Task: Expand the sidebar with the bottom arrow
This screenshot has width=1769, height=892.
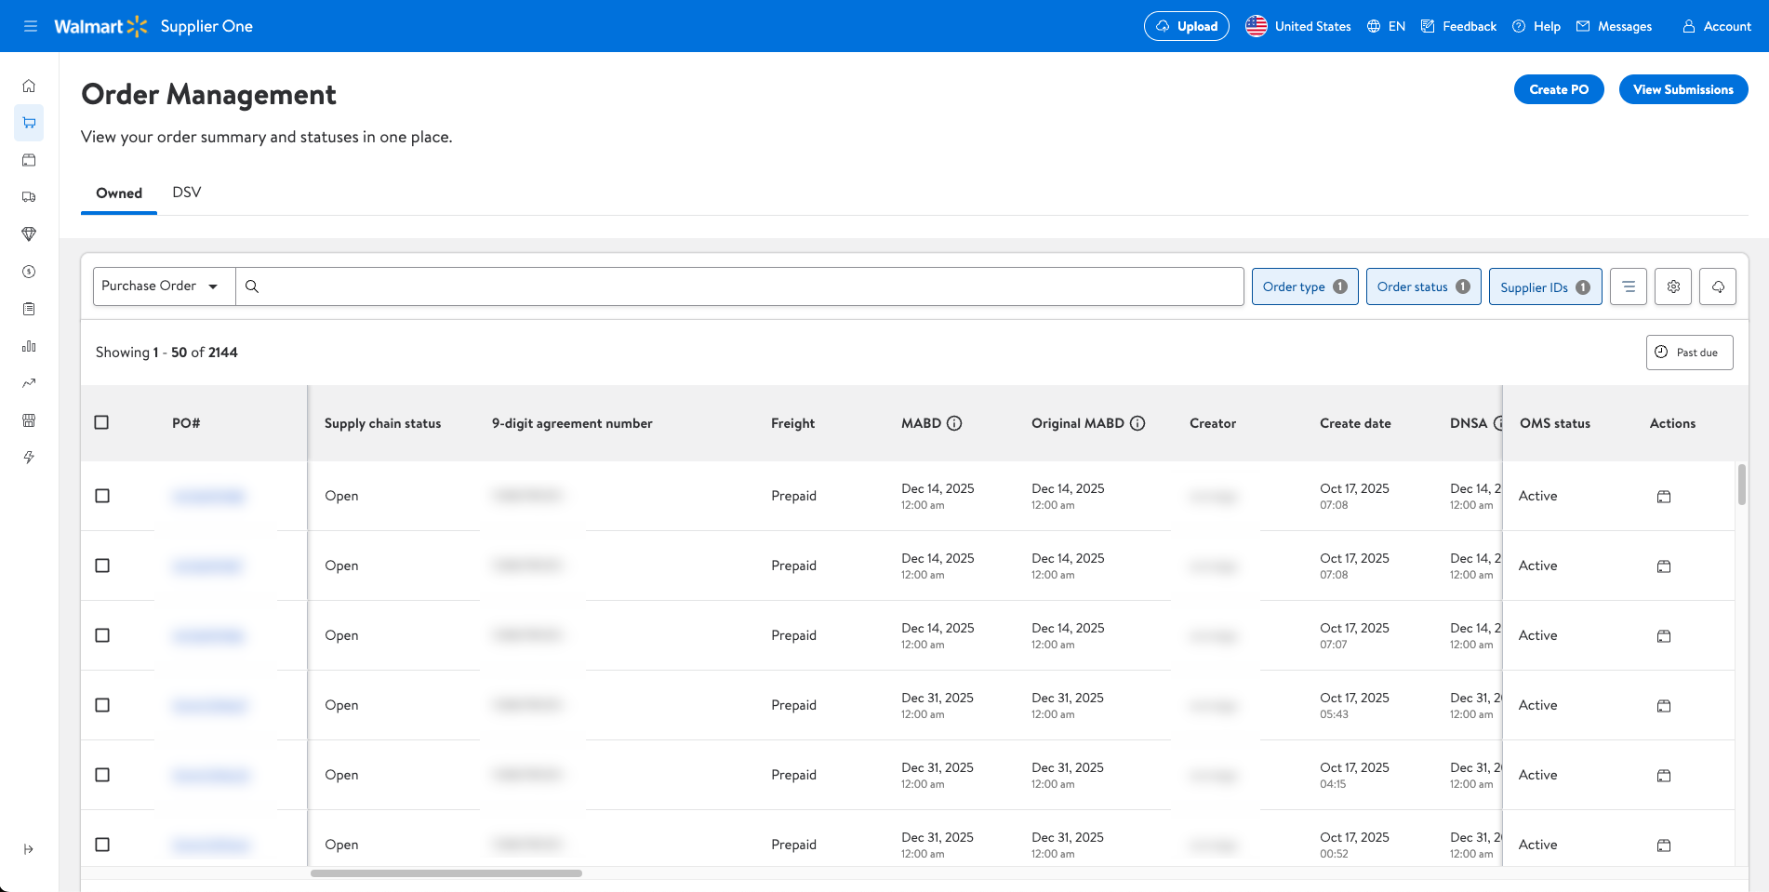Action: (x=29, y=849)
